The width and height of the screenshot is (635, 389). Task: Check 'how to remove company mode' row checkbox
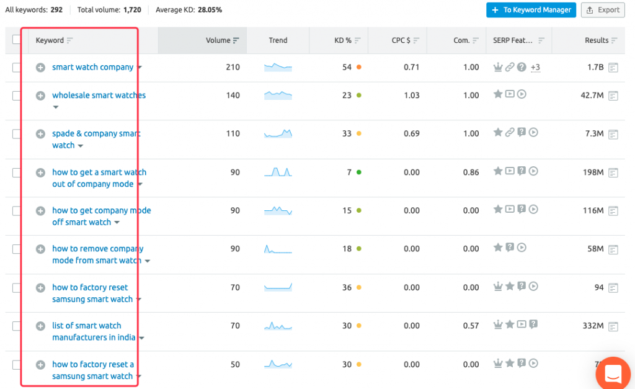[x=17, y=249]
